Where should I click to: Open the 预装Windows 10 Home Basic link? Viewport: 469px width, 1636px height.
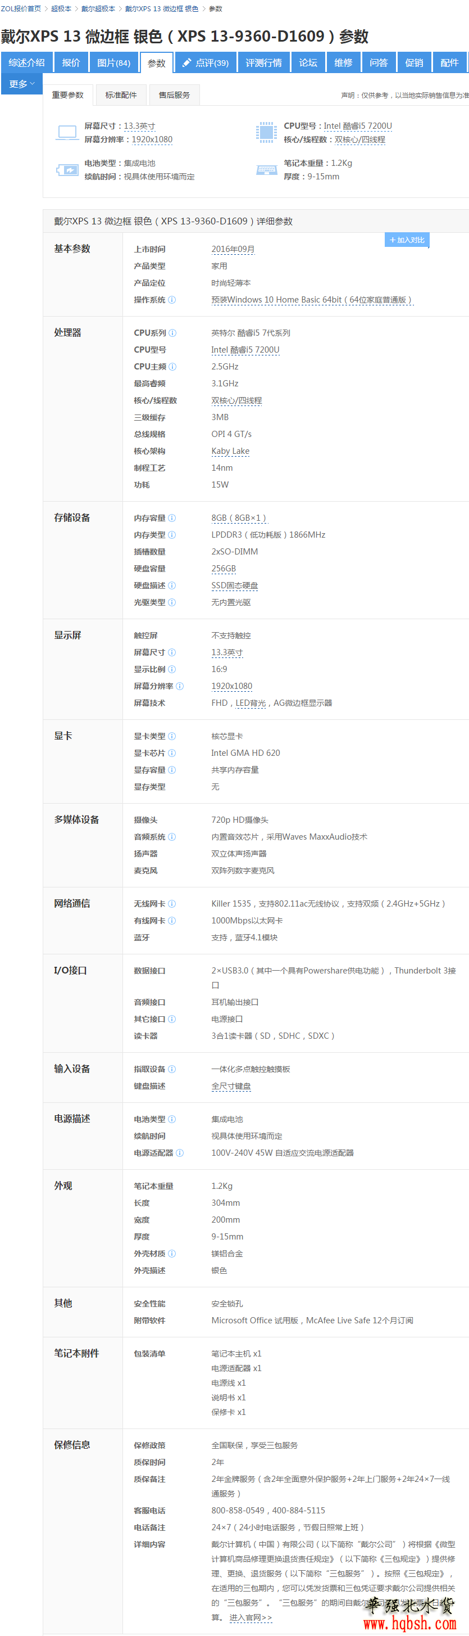(x=312, y=300)
